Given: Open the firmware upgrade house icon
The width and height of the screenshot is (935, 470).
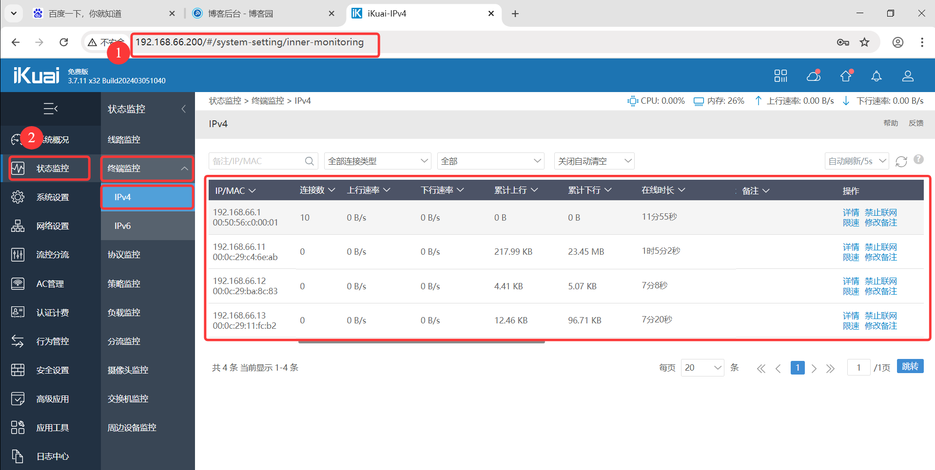Looking at the screenshot, I should pyautogui.click(x=846, y=75).
